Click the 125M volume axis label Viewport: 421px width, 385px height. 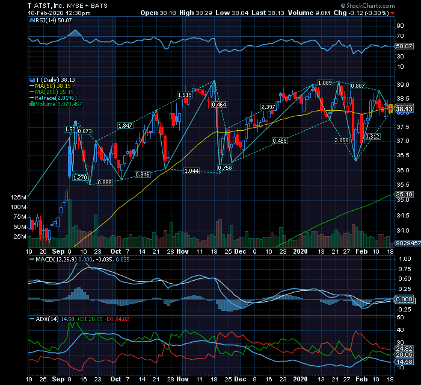click(x=18, y=198)
